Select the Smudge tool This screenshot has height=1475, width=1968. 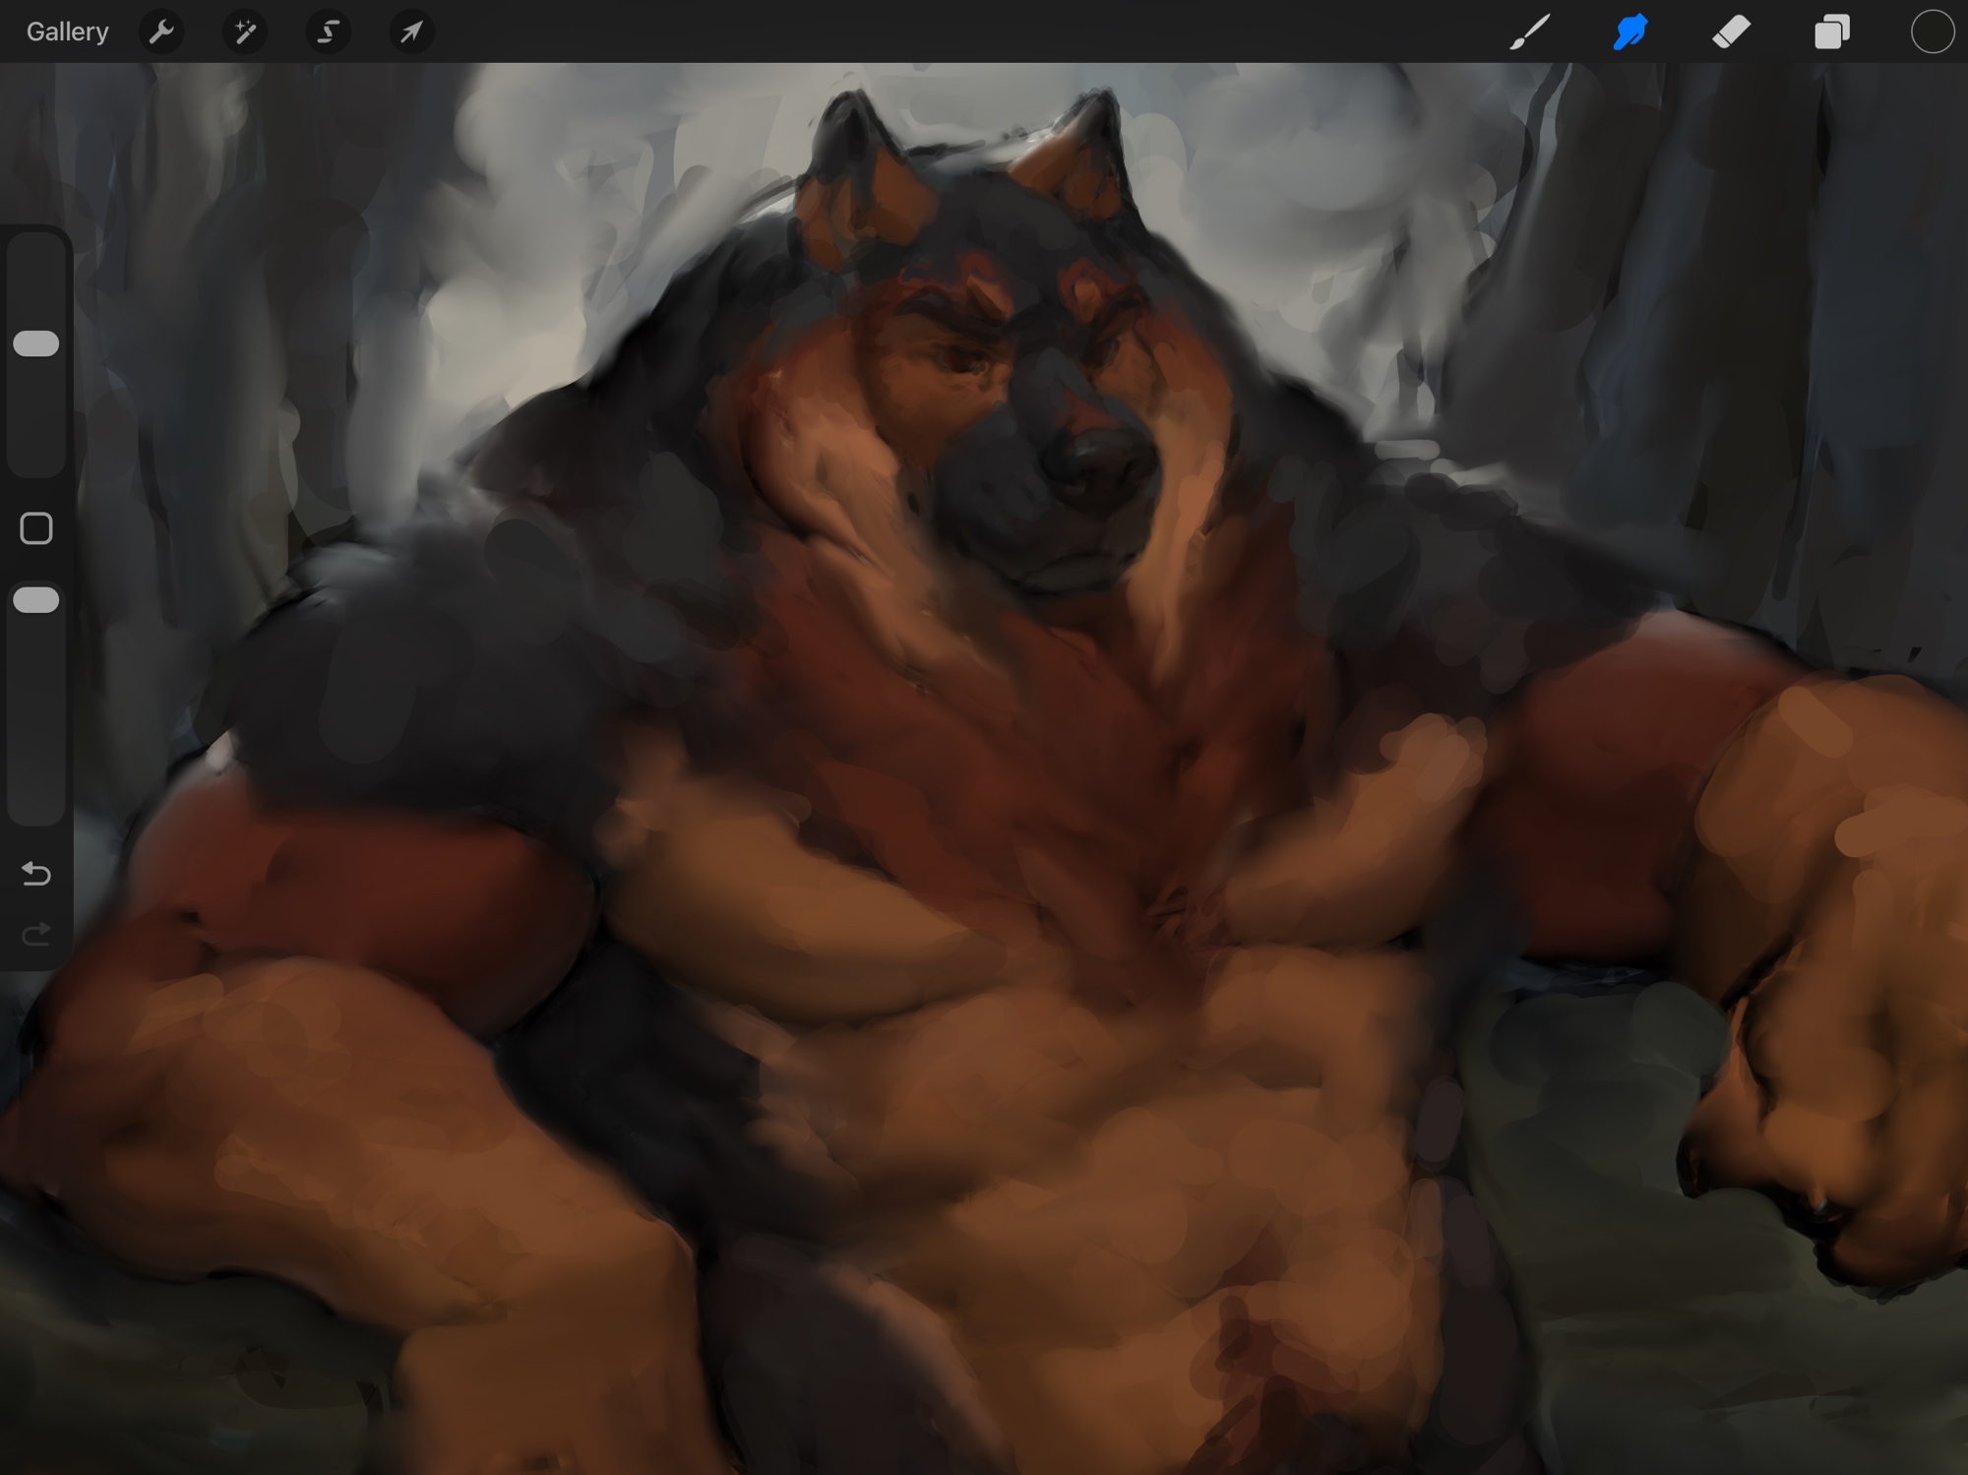pos(1630,32)
